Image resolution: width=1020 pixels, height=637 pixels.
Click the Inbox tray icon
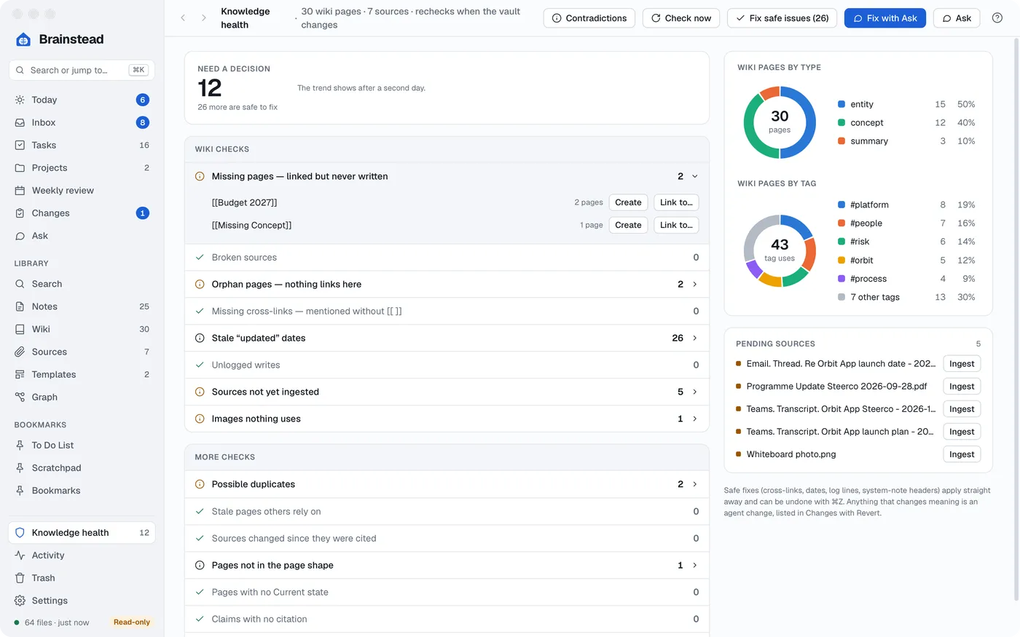pos(20,122)
